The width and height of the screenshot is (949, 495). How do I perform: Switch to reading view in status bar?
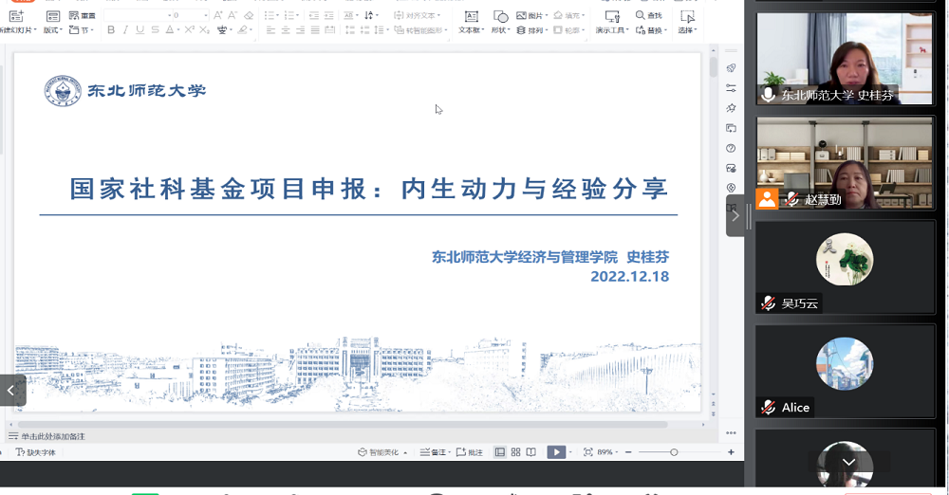coord(531,452)
